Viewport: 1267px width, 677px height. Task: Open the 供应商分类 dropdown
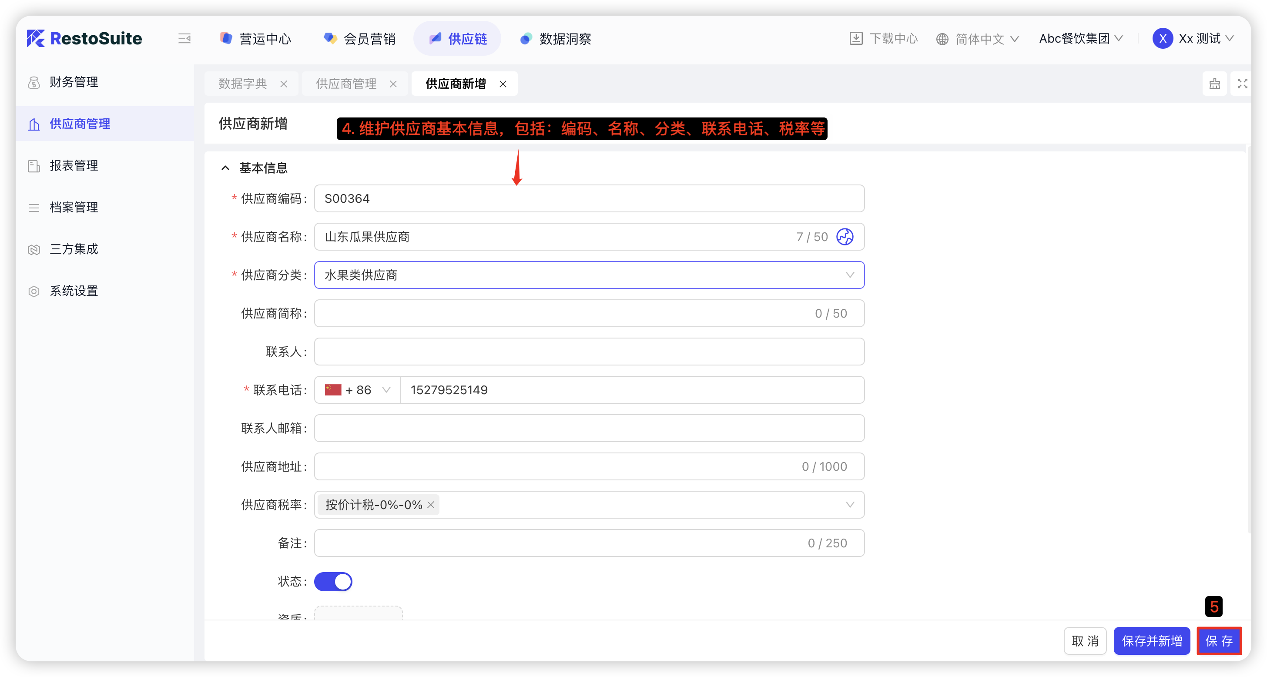589,275
